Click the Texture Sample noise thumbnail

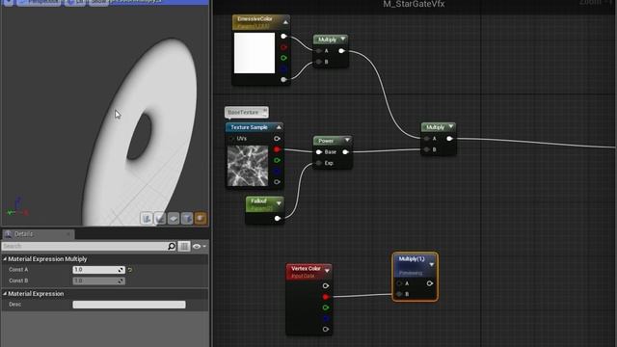coord(248,166)
